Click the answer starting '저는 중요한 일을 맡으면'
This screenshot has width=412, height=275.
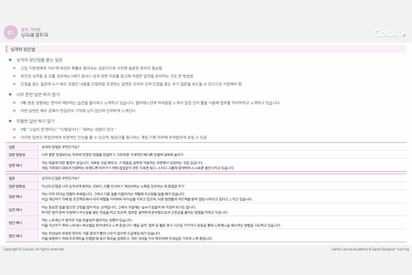(x=135, y=210)
